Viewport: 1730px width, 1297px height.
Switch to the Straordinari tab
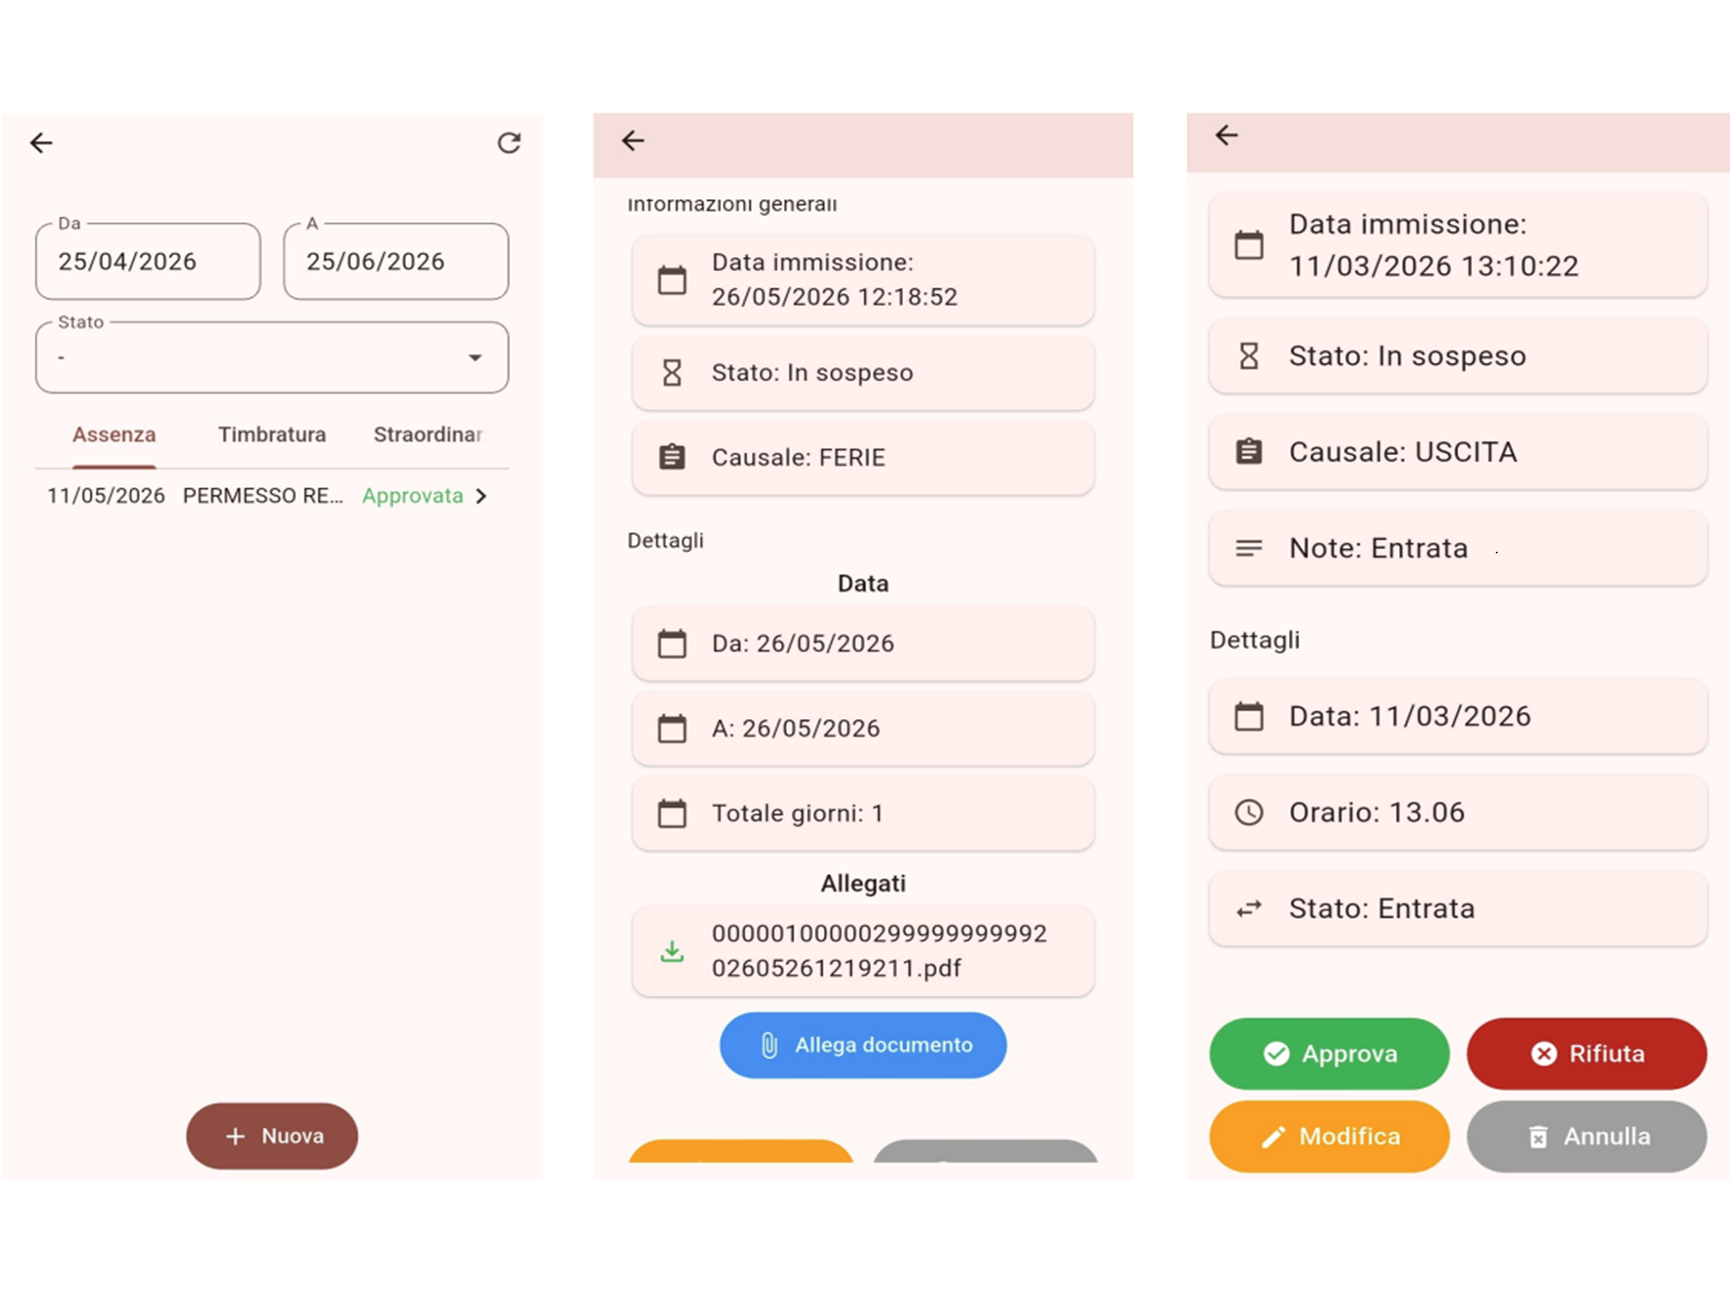428,435
